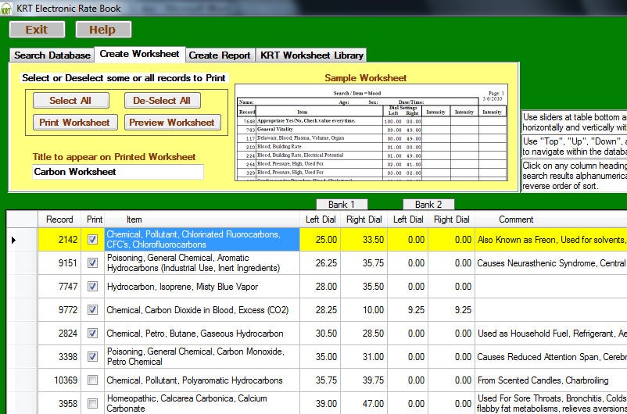Sort table by Record column header
The image size is (627, 414).
59,219
